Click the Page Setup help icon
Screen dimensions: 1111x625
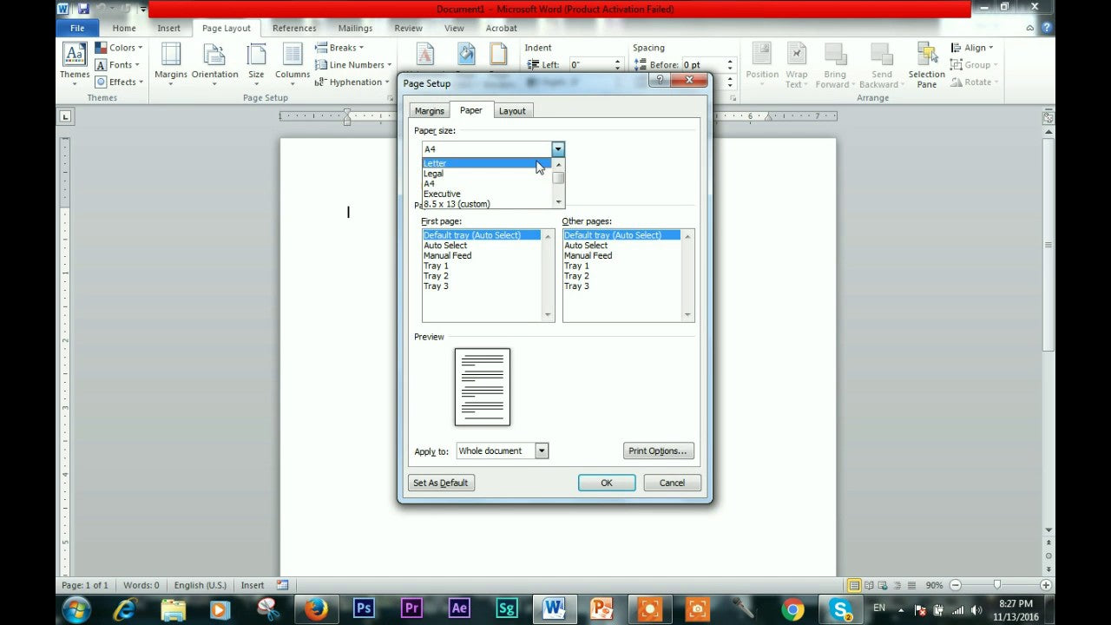point(660,81)
